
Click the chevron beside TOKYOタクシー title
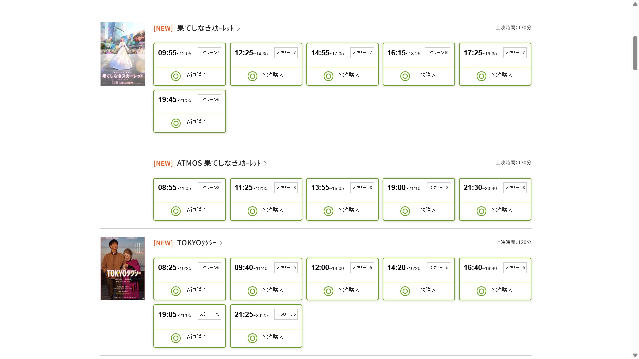tap(221, 243)
